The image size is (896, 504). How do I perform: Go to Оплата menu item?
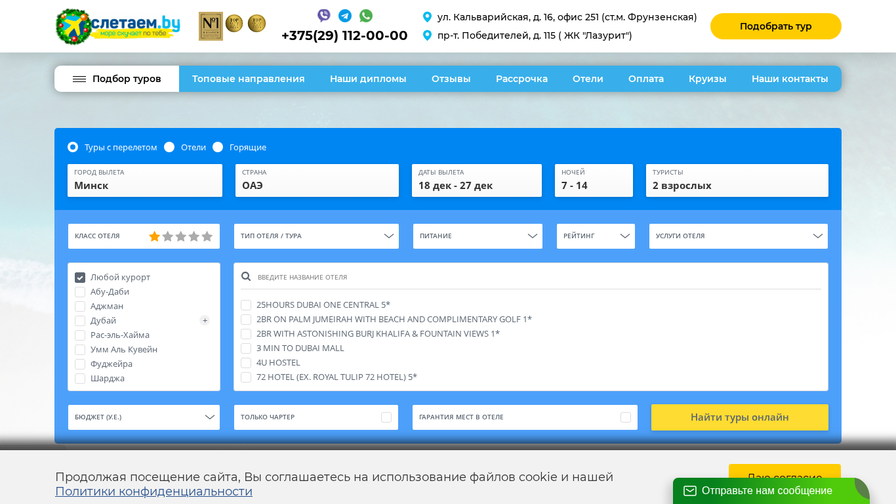point(646,79)
